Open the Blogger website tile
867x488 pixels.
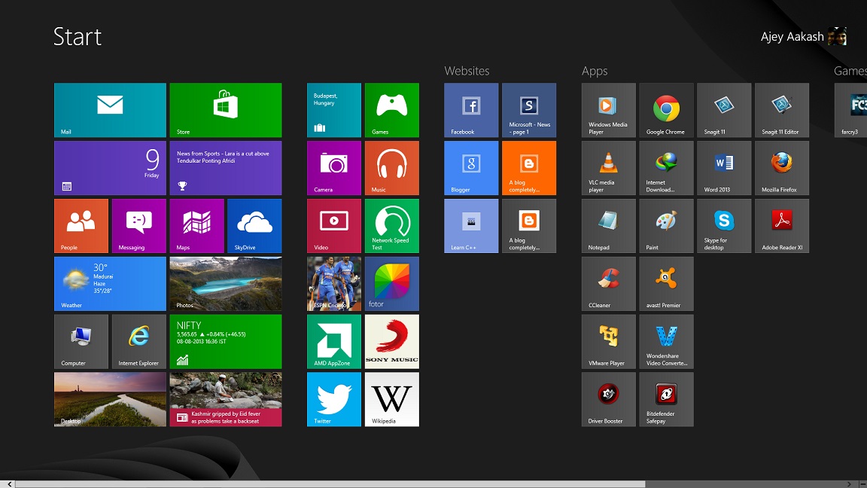pyautogui.click(x=471, y=168)
